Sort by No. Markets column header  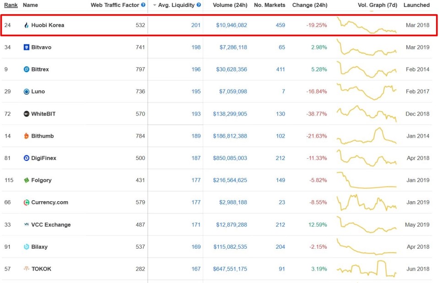[x=270, y=5]
